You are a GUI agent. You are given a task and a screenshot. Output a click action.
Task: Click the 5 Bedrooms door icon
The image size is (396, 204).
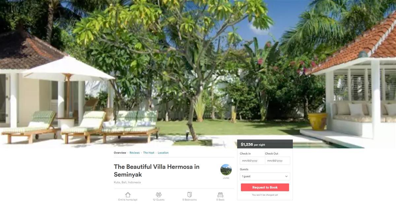click(x=189, y=195)
